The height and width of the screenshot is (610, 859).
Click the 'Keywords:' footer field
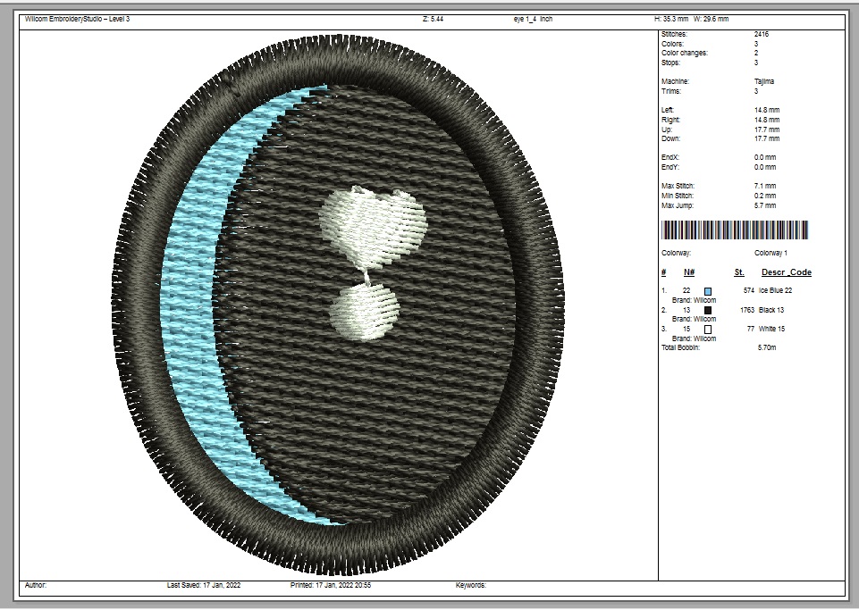click(x=471, y=586)
